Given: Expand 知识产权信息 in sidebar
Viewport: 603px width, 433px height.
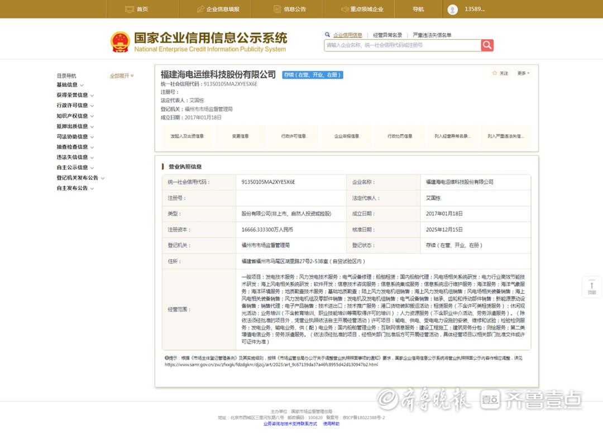Looking at the screenshot, I should click(x=75, y=116).
